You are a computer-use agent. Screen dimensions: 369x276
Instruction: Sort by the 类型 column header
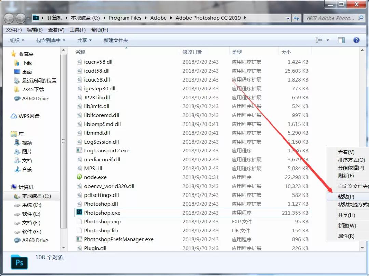point(236,52)
